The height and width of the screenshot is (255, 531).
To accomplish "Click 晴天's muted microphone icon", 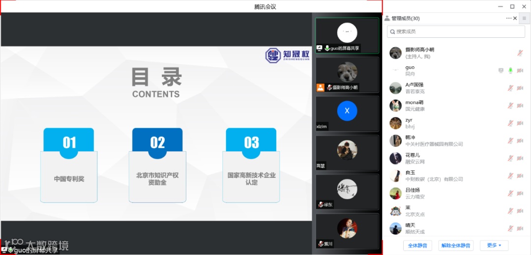I will tap(510, 228).
